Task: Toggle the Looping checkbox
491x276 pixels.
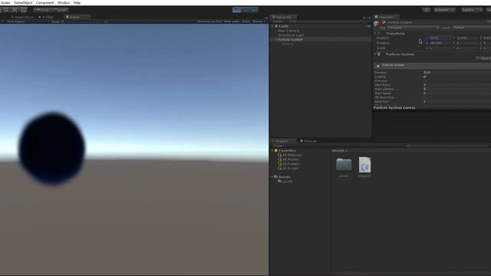Action: tap(425, 77)
